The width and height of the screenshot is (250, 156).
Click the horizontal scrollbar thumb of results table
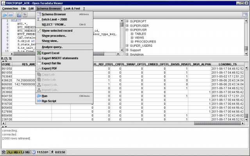click(217, 123)
